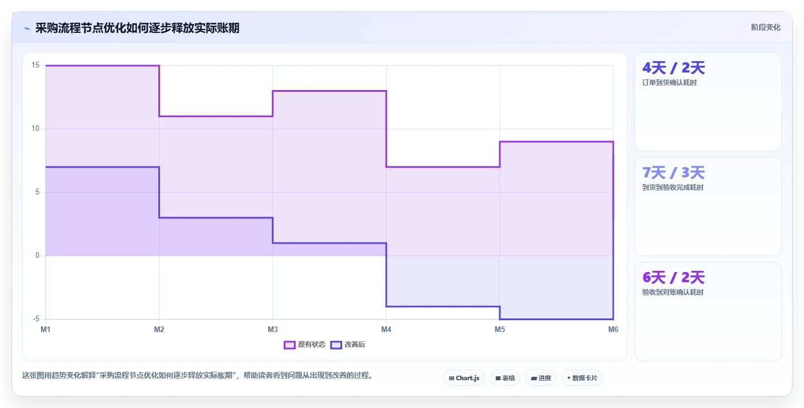Image resolution: width=804 pixels, height=408 pixels.
Task: Click the icon in the Chart.js tag
Action: point(451,378)
